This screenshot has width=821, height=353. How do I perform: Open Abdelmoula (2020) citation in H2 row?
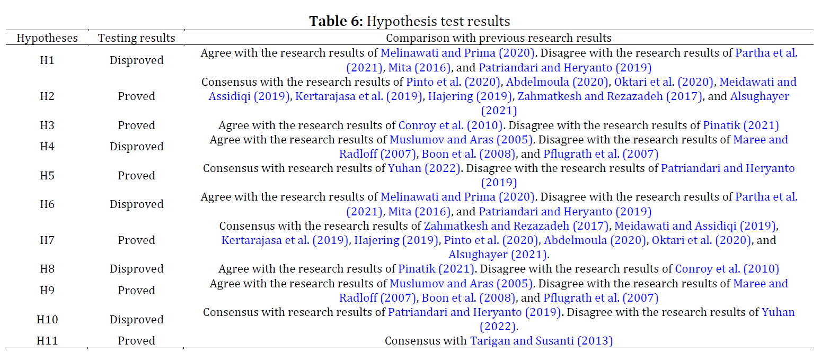tap(557, 82)
